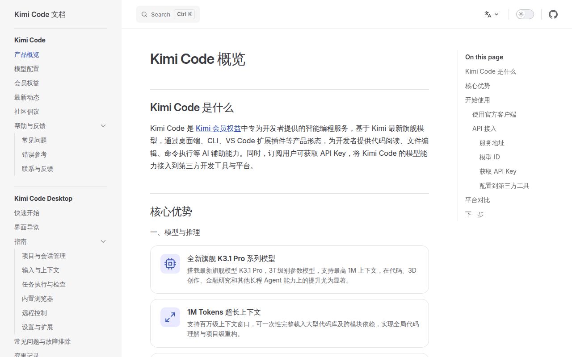The width and height of the screenshot is (572, 357).
Task: Jump to API 接入 in page outline
Action: coord(484,129)
